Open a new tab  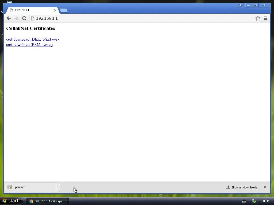click(x=64, y=11)
